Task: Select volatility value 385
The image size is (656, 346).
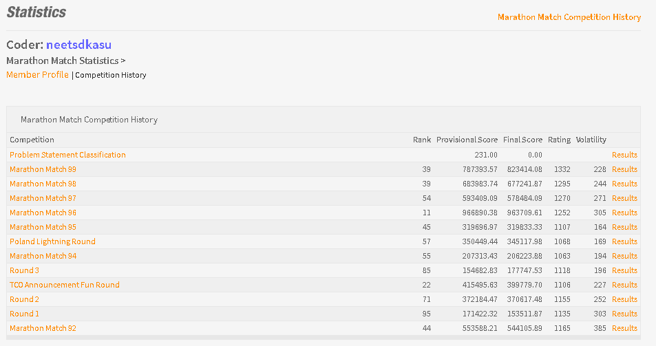Action: pos(600,328)
